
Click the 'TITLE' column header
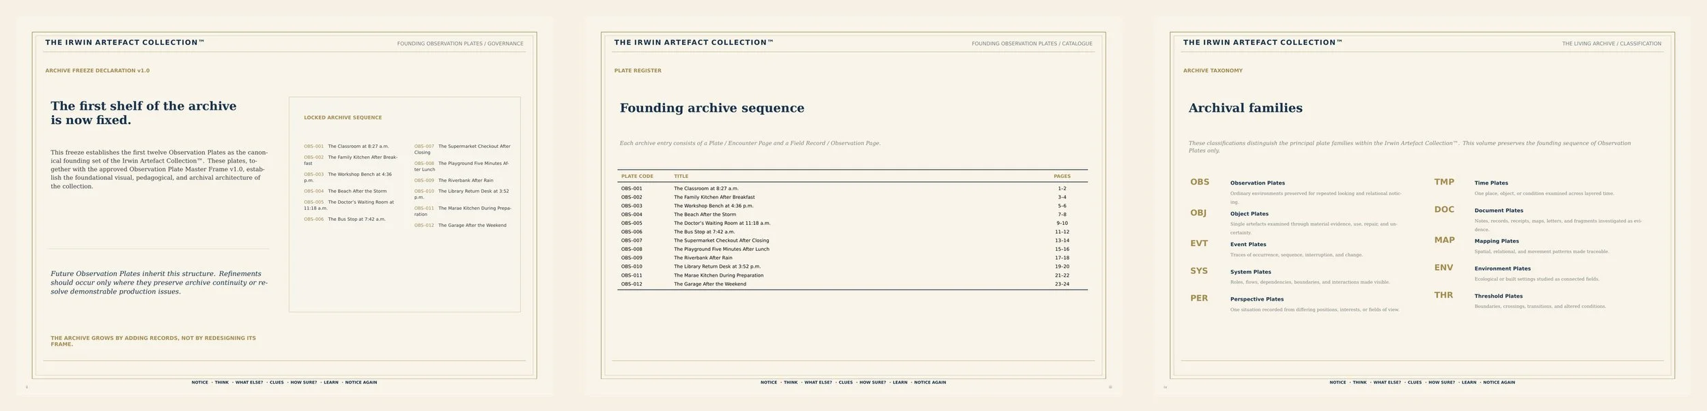pyautogui.click(x=681, y=177)
